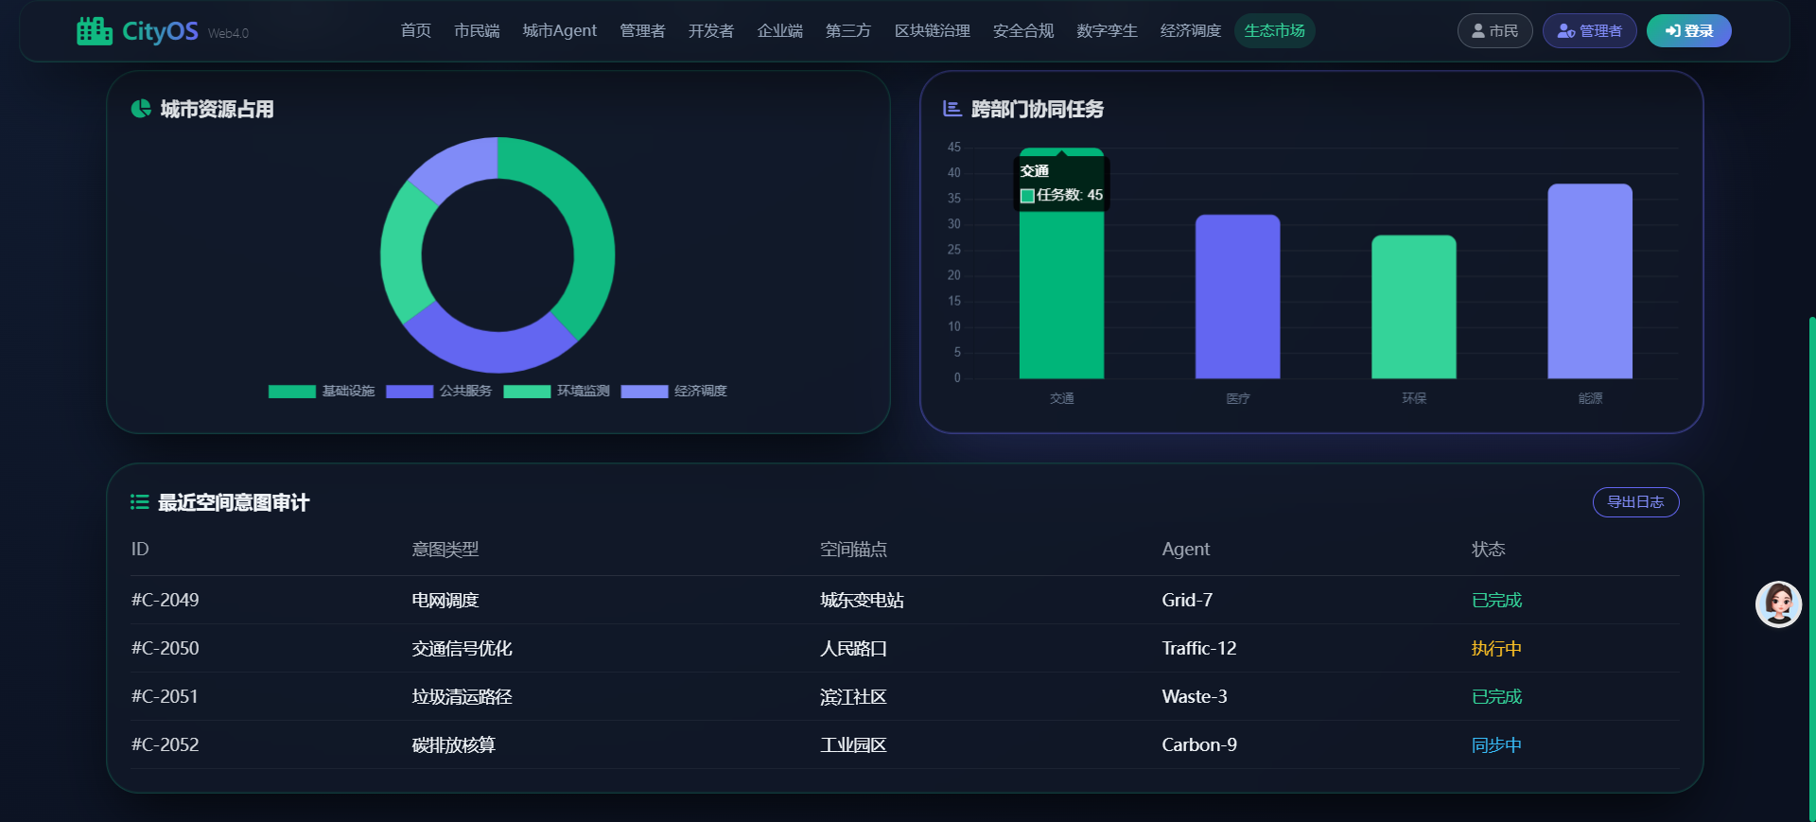Click the Carbon-9 agent cell
This screenshot has width=1816, height=822.
point(1199,744)
